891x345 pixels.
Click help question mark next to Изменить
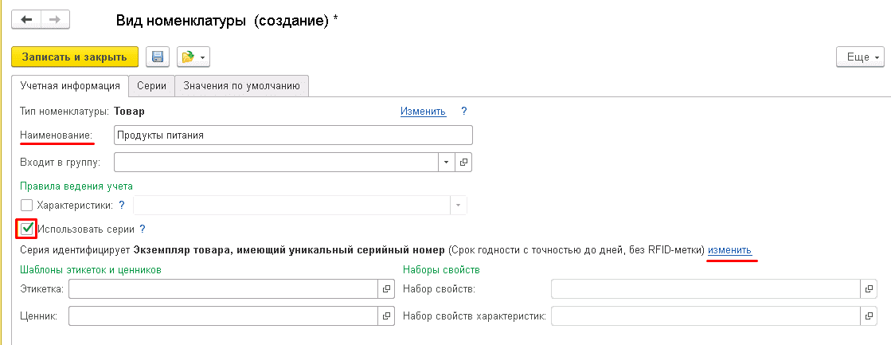(463, 112)
